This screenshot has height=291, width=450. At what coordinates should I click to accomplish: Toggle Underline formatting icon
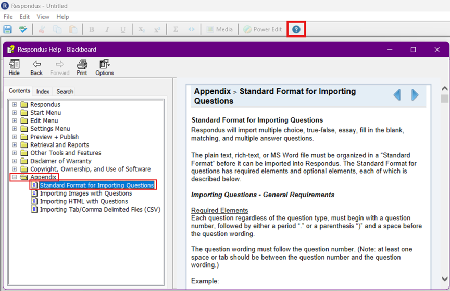click(123, 29)
